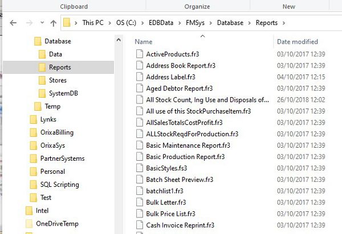The height and width of the screenshot is (234, 342).
Task: Select the file name ActiveProducts.fr3
Action: pyautogui.click(x=173, y=54)
